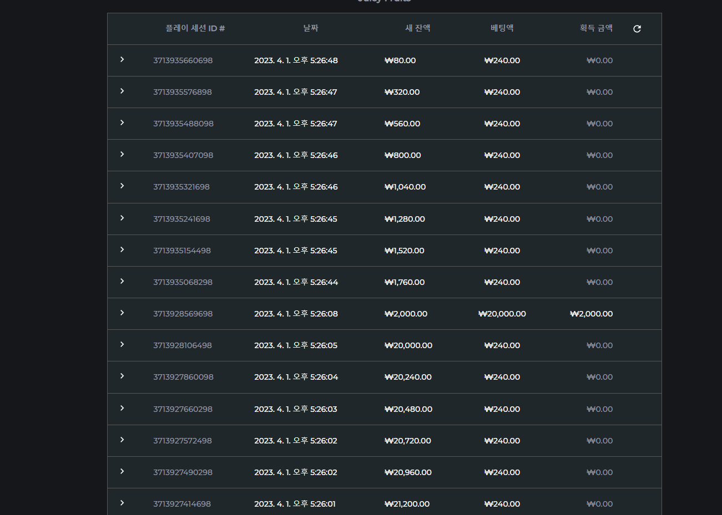Select session ID 3713935241698

[181, 219]
